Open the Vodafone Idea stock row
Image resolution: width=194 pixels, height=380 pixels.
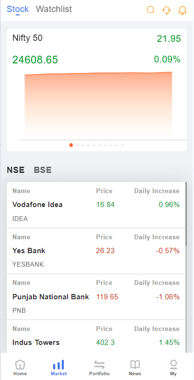(96, 205)
